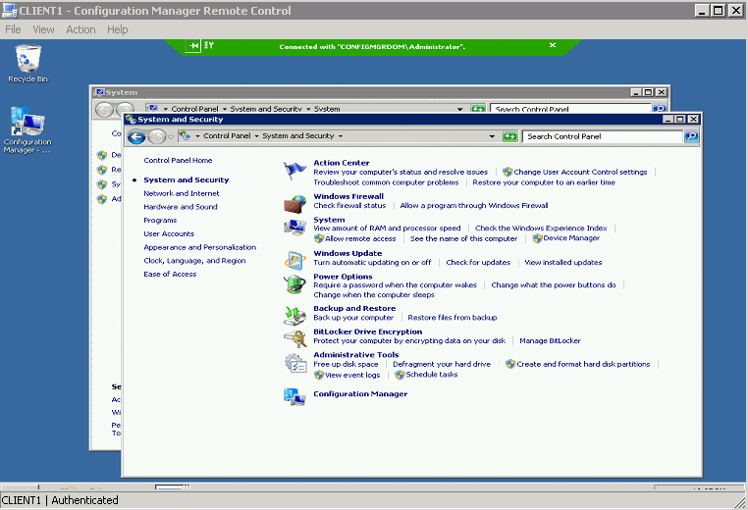Open Appearance and Personalization category
The height and width of the screenshot is (510, 748).
200,247
